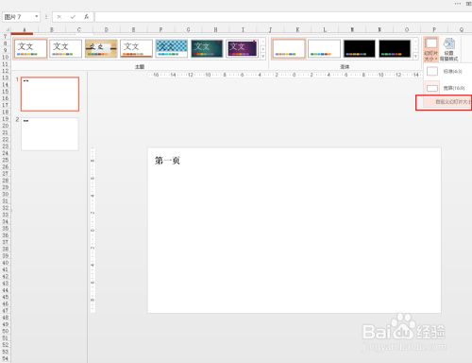Select row 40 header

(x=5, y=263)
